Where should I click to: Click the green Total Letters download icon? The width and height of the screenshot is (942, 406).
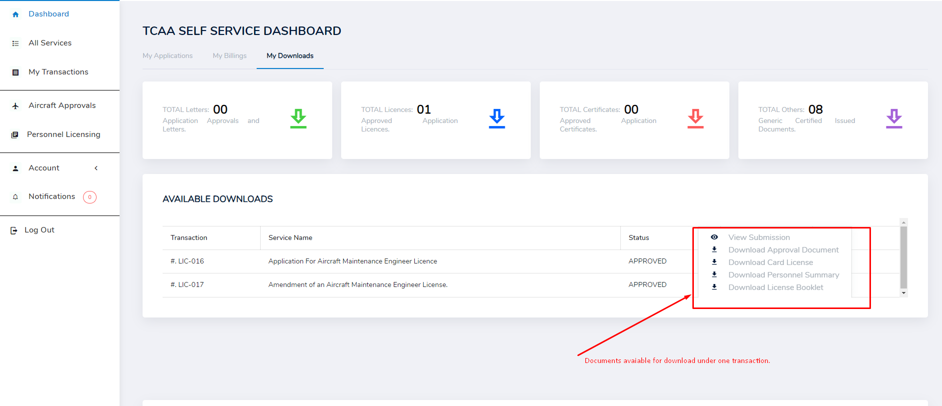(298, 118)
